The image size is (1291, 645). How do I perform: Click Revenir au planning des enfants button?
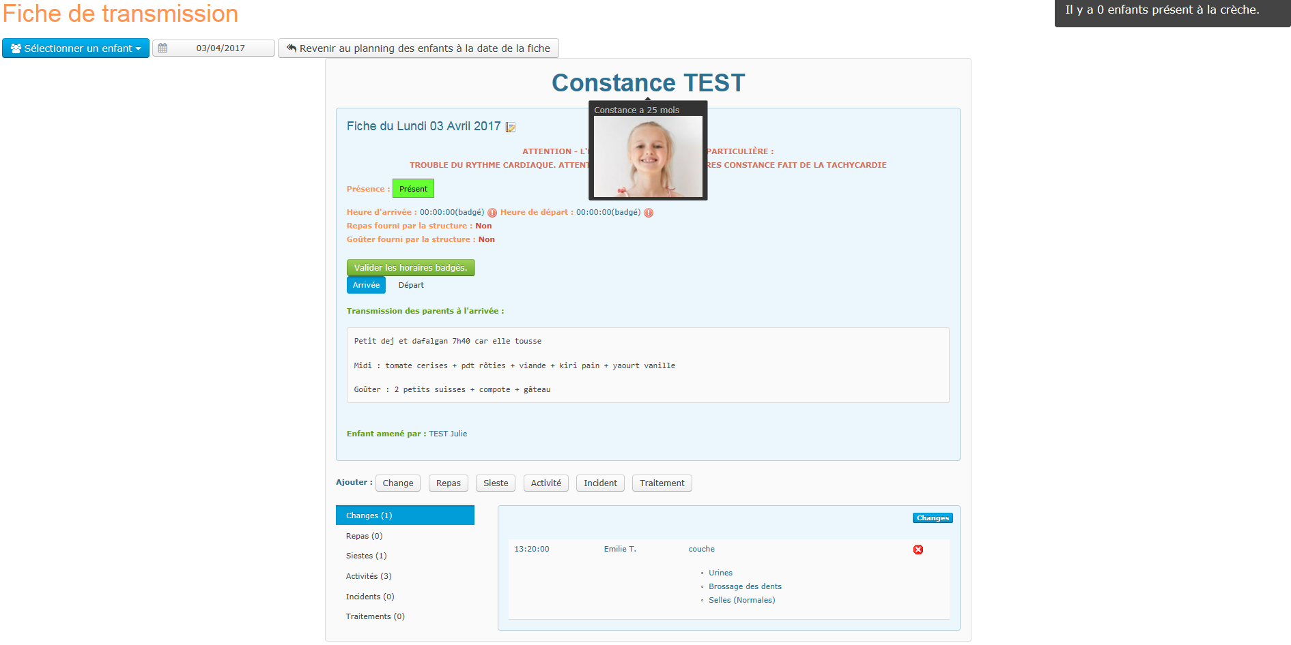(x=418, y=48)
